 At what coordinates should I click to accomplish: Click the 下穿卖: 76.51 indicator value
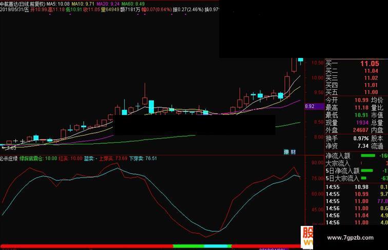pyautogui.click(x=143, y=159)
